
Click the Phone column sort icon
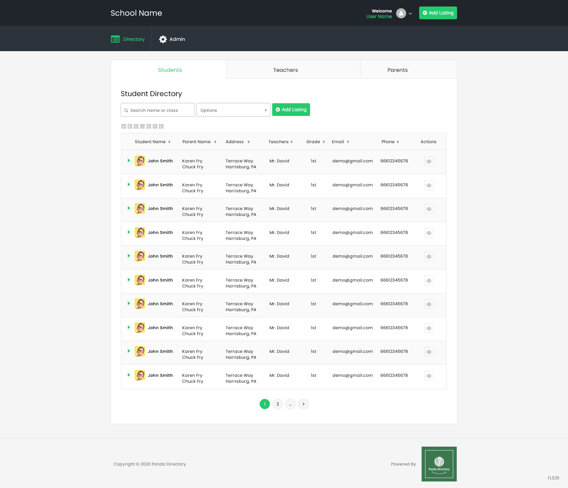point(398,142)
